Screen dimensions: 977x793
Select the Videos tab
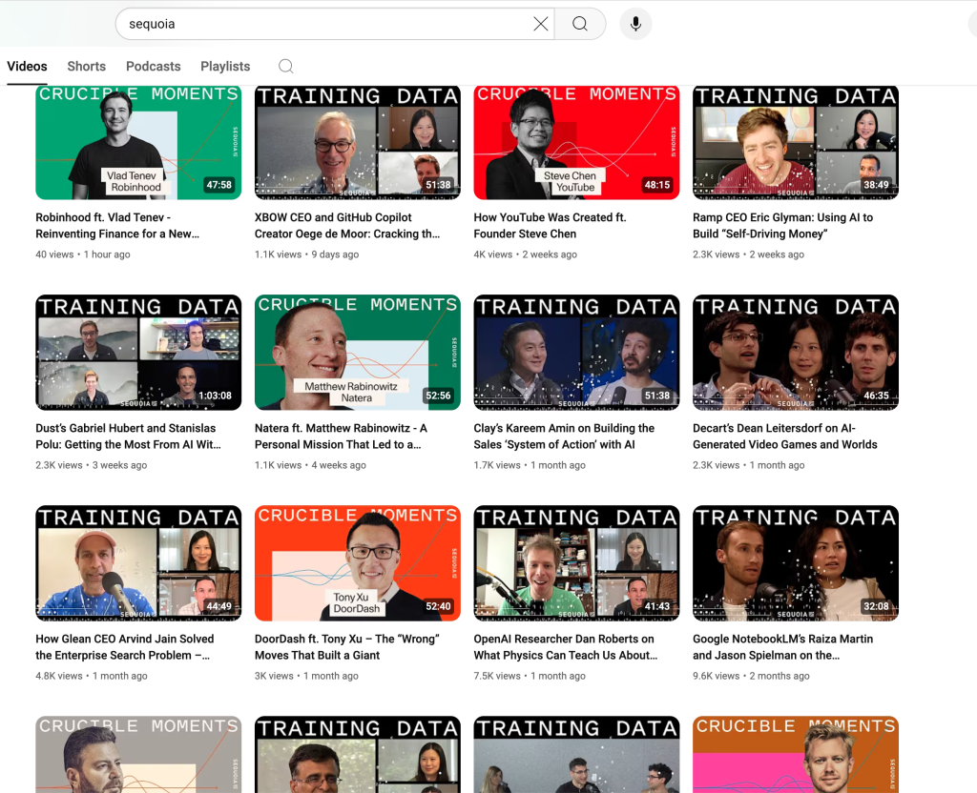(27, 66)
